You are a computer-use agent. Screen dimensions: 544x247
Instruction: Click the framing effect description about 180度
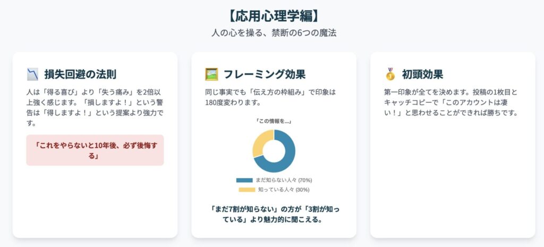(270, 98)
